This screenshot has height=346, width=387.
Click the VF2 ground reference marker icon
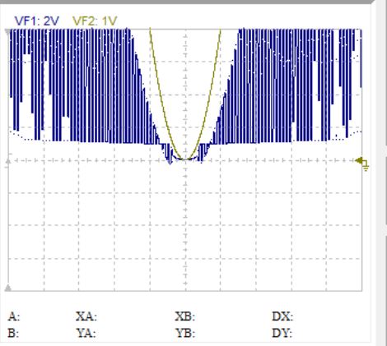point(362,164)
